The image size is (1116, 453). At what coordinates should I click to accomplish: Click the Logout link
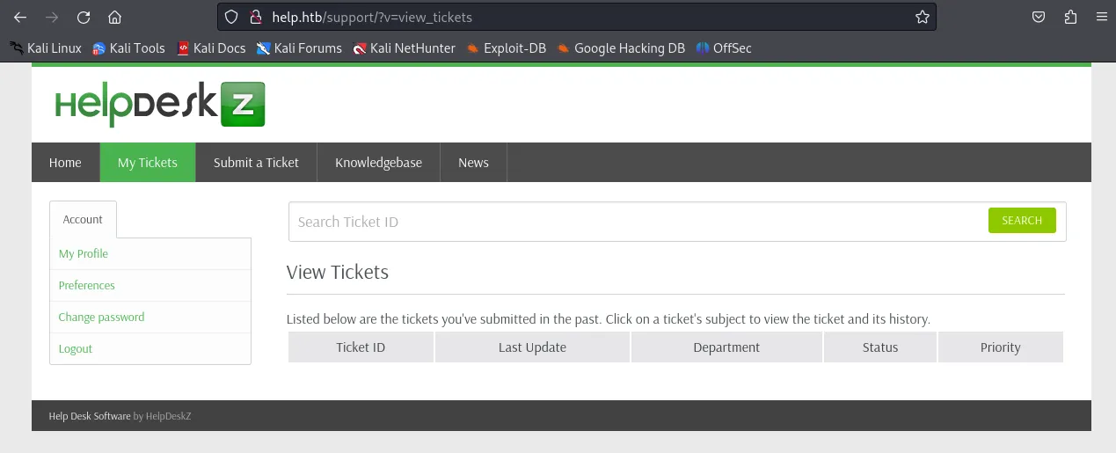[75, 348]
